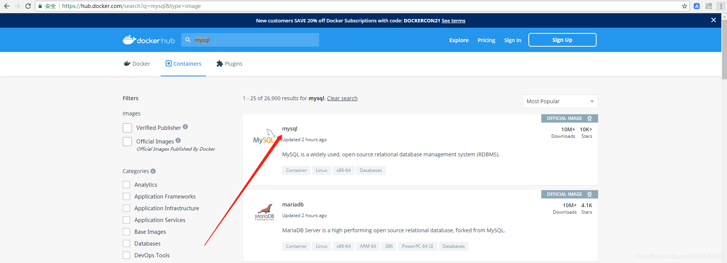This screenshot has height=263, width=727.
Task: Click the official badge icon on the mariadb card
Action: [x=589, y=194]
